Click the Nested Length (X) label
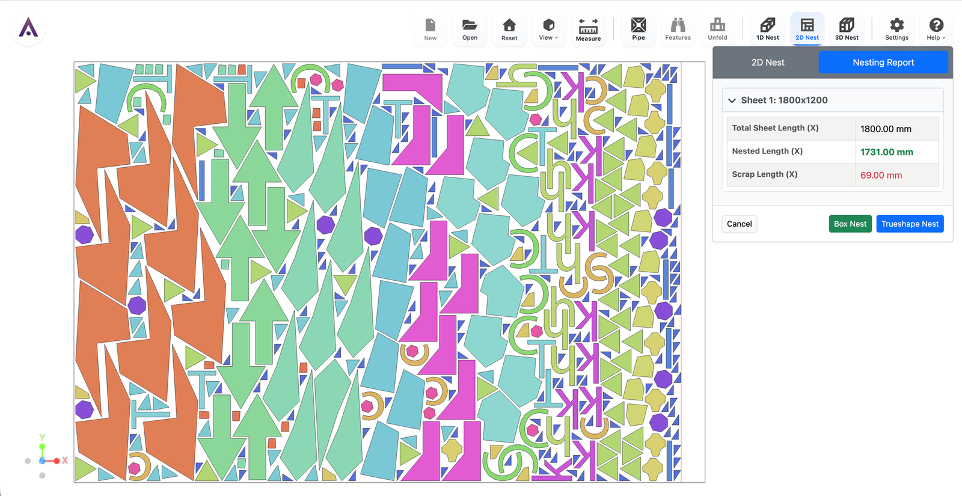Viewport: 962px width, 496px height. tap(767, 152)
